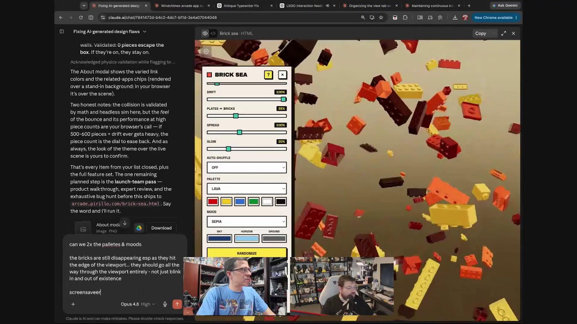Go back to the previous page

[x=61, y=18]
